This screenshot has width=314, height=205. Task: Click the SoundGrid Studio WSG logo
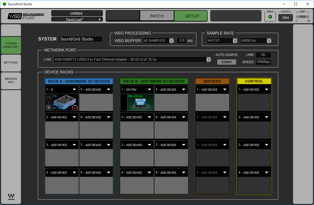point(26,16)
